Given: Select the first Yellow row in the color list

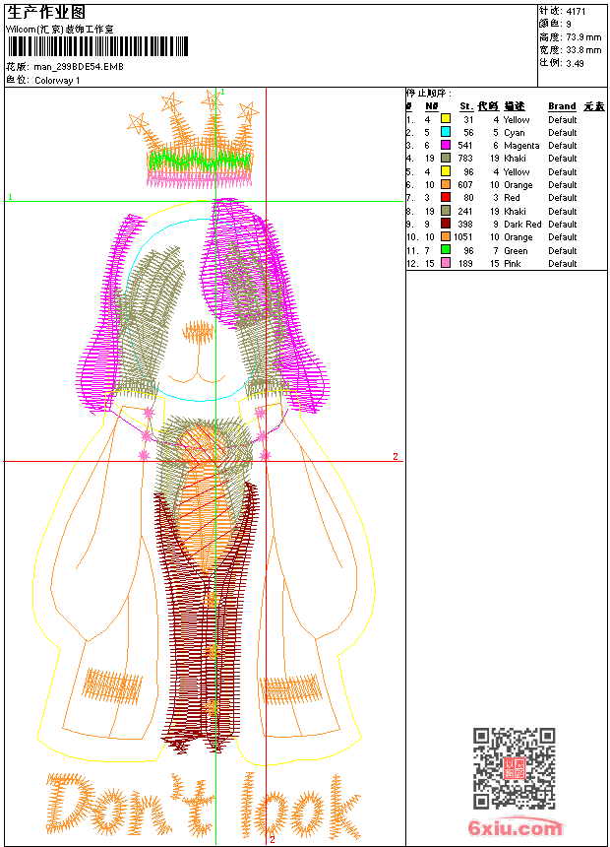Looking at the screenshot, I should pos(517,119).
